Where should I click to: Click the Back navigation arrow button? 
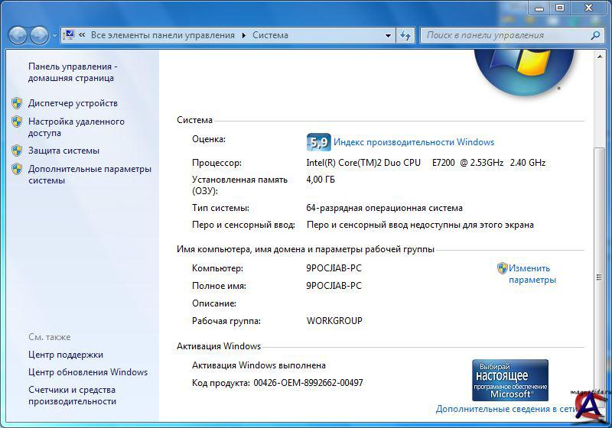click(18, 35)
